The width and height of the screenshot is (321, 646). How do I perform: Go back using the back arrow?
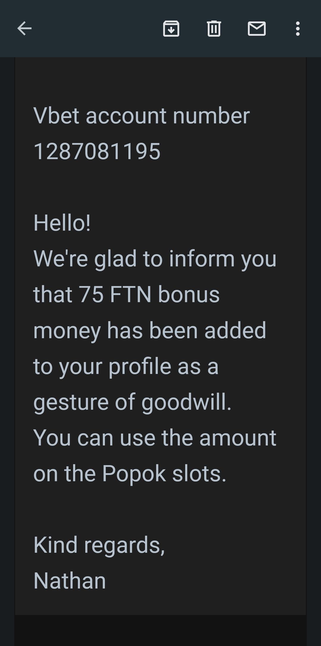24,29
